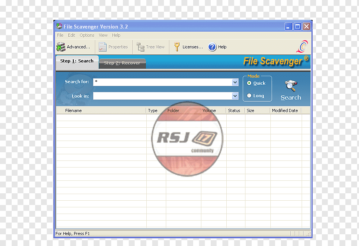Click the Advanced... toolbar label
Image resolution: width=359 pixels, height=246 pixels.
coord(78,47)
